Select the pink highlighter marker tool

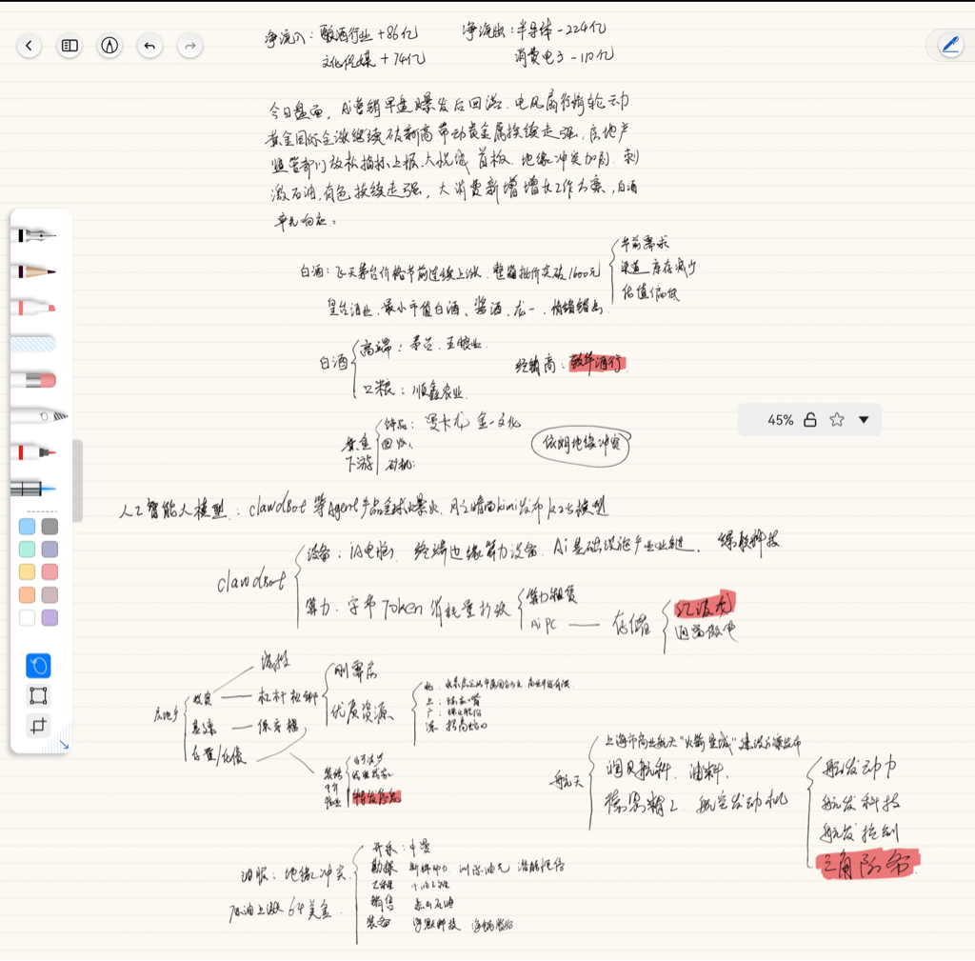point(35,308)
